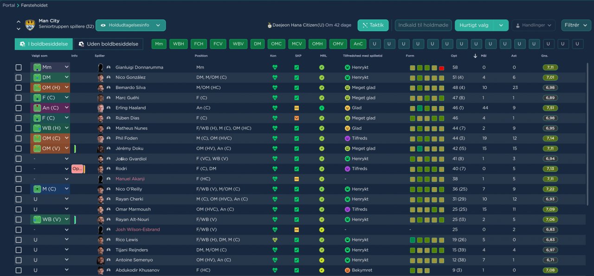The height and width of the screenshot is (276, 594).
Task: Click Erling Haaland's player face portrait
Action: click(101, 108)
